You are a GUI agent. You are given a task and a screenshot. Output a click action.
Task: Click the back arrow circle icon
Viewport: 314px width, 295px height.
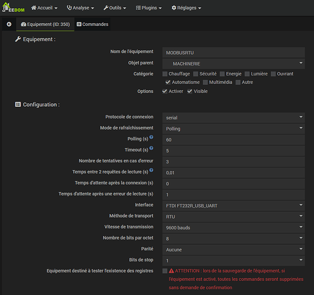(9, 24)
